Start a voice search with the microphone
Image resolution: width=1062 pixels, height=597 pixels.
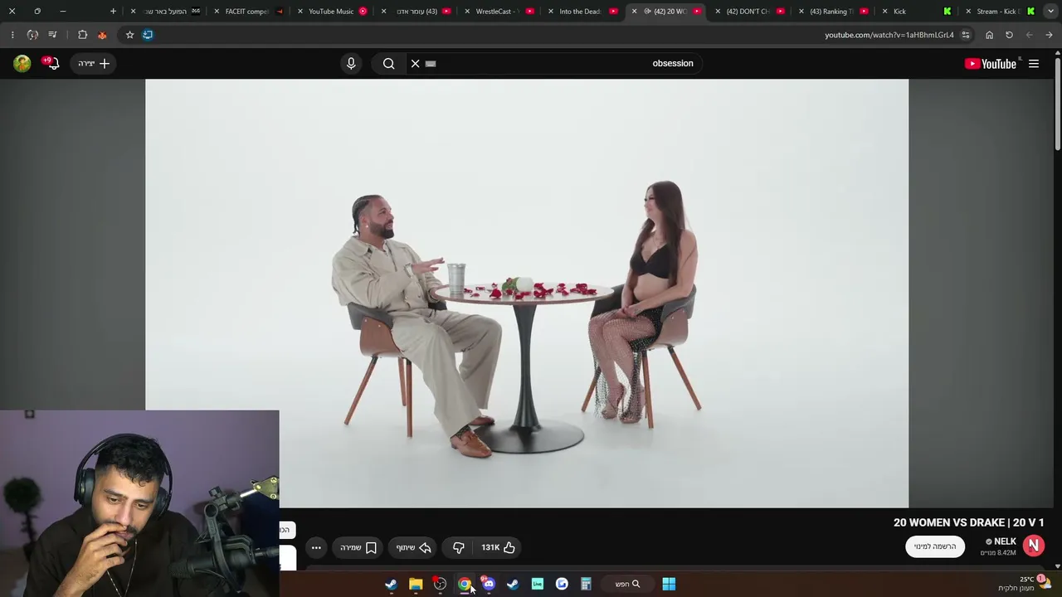click(351, 63)
